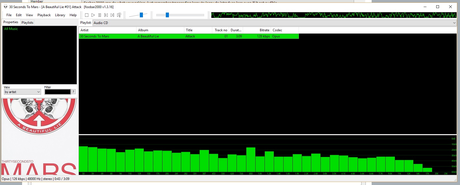The height and width of the screenshot is (185, 460).
Task: Sort by the Artist column header
Action: point(107,30)
